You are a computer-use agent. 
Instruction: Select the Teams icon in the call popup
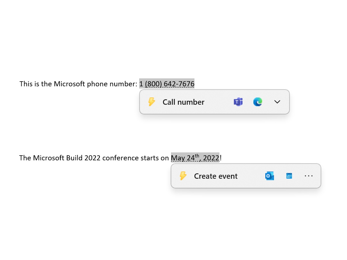(238, 102)
